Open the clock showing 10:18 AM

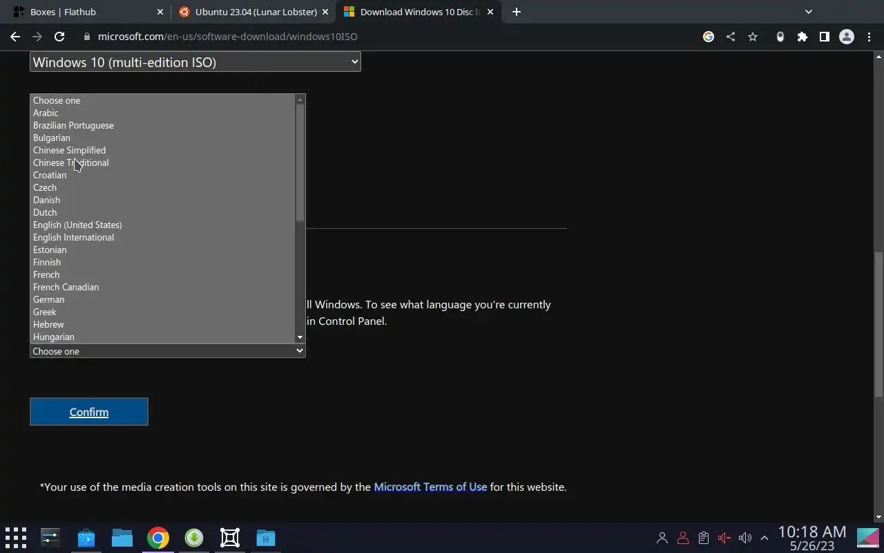point(812,538)
